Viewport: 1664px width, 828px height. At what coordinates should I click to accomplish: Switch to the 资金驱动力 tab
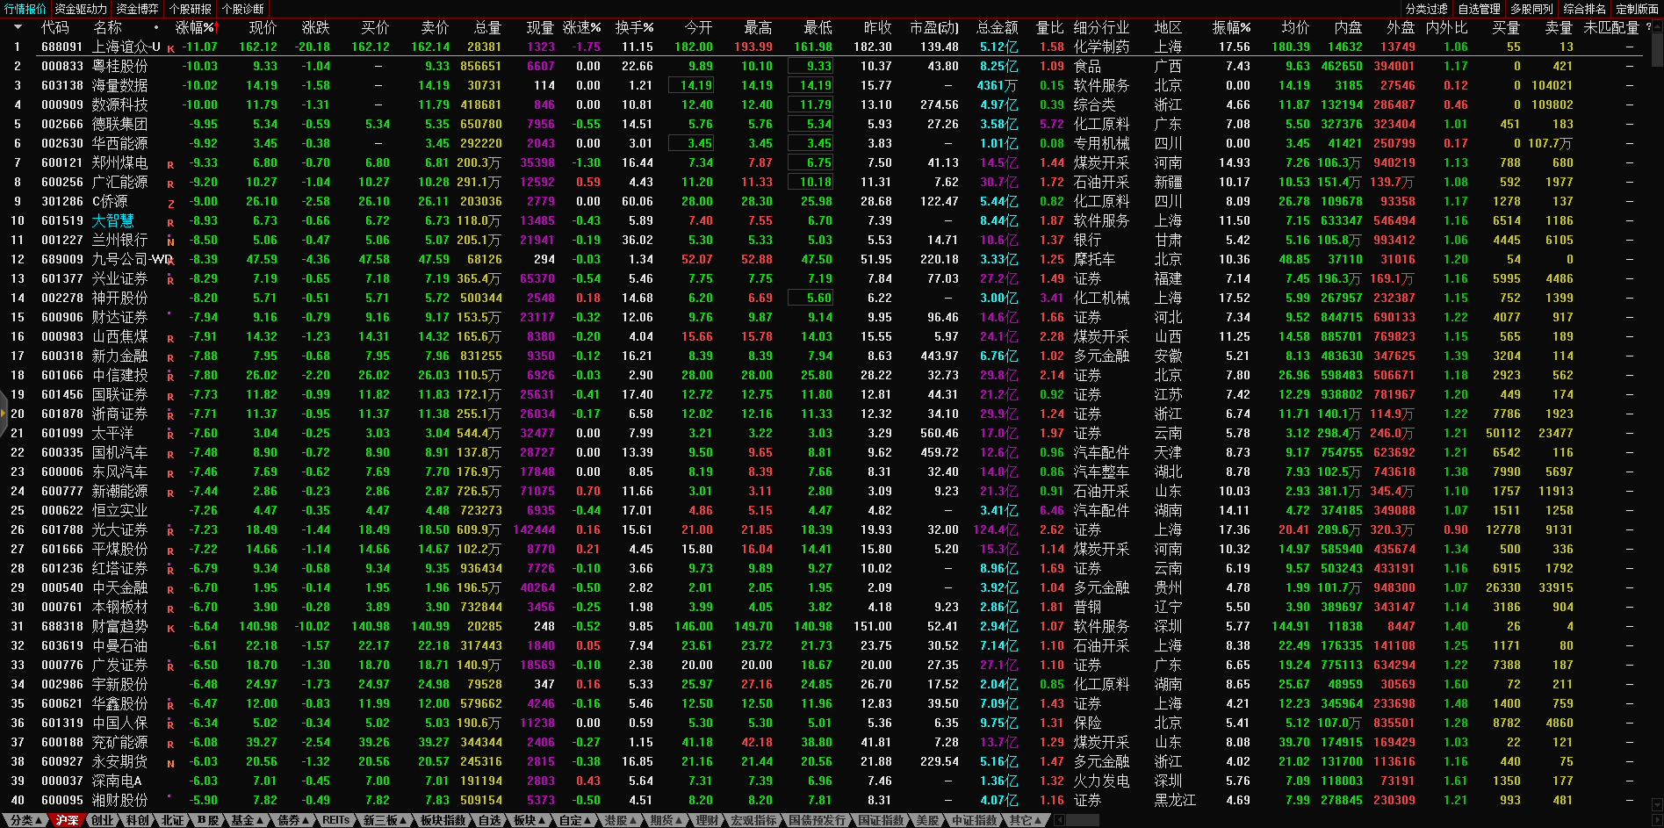pos(81,9)
